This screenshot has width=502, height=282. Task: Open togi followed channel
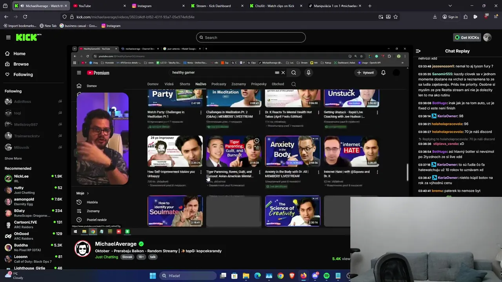coord(18,113)
